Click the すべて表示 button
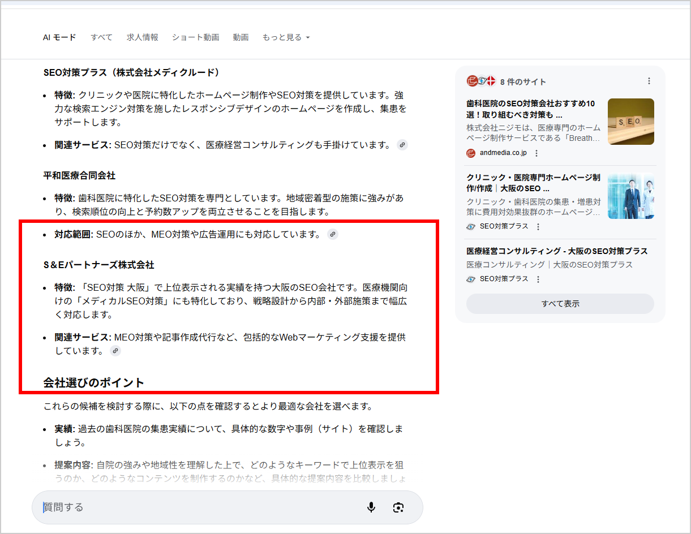Screen dimensions: 691x534 (x=560, y=304)
